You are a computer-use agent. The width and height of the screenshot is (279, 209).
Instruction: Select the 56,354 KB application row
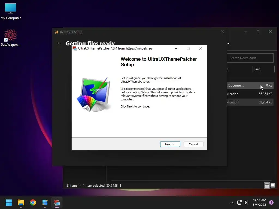(250, 94)
